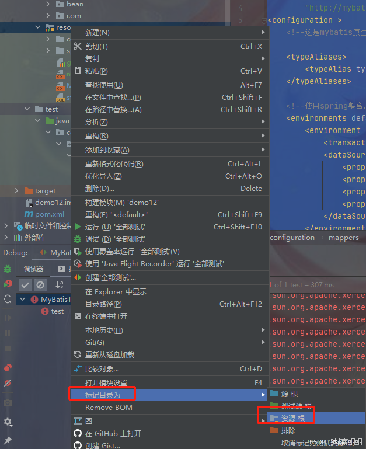The image size is (366, 449).
Task: Select 剪切(T) from context menu
Action: (170, 46)
